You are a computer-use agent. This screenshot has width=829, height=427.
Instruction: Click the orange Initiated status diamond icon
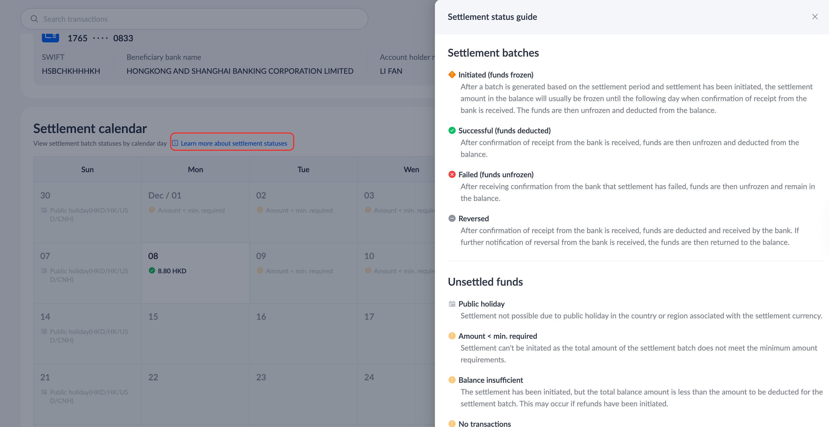pyautogui.click(x=452, y=75)
